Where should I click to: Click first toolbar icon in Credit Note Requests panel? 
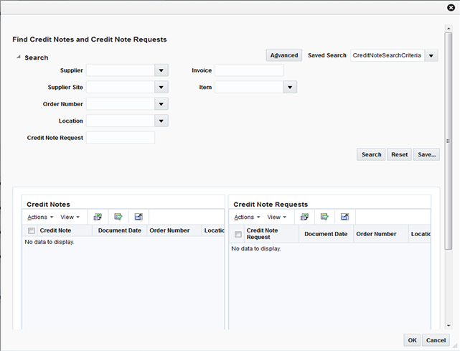pyautogui.click(x=304, y=217)
